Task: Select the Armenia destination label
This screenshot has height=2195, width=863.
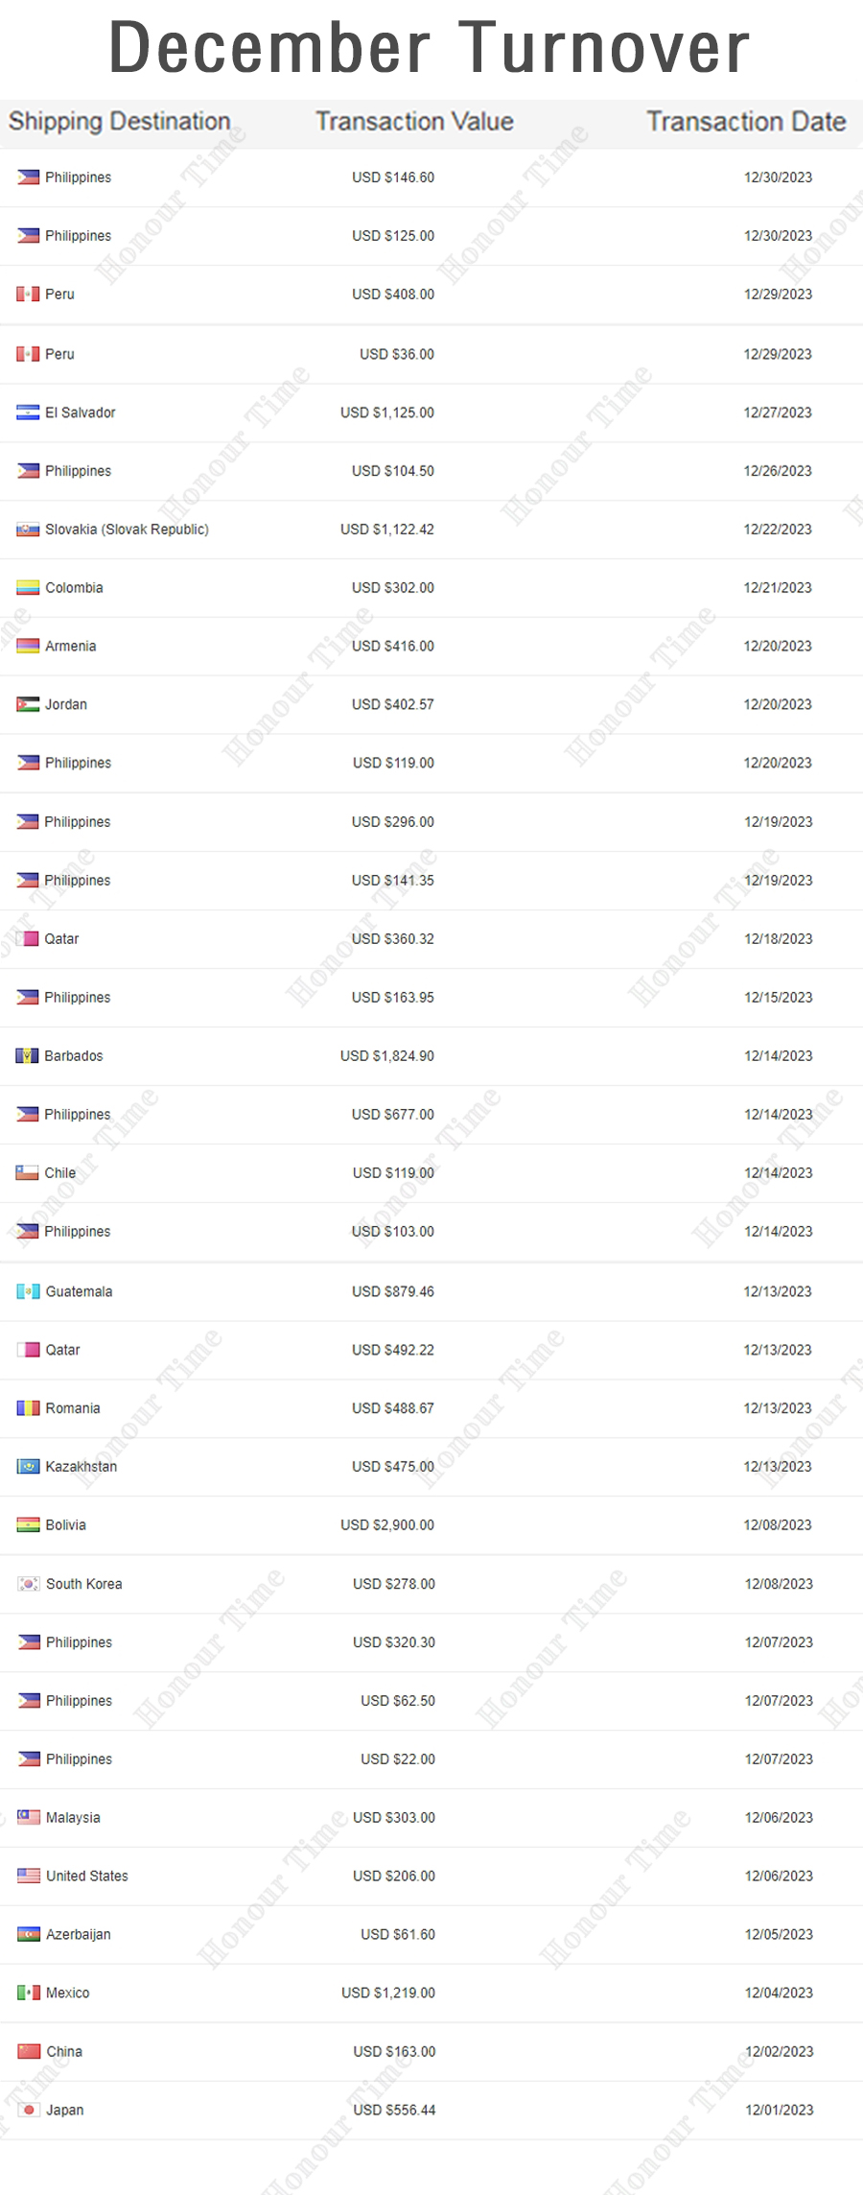Action: pyautogui.click(x=70, y=647)
